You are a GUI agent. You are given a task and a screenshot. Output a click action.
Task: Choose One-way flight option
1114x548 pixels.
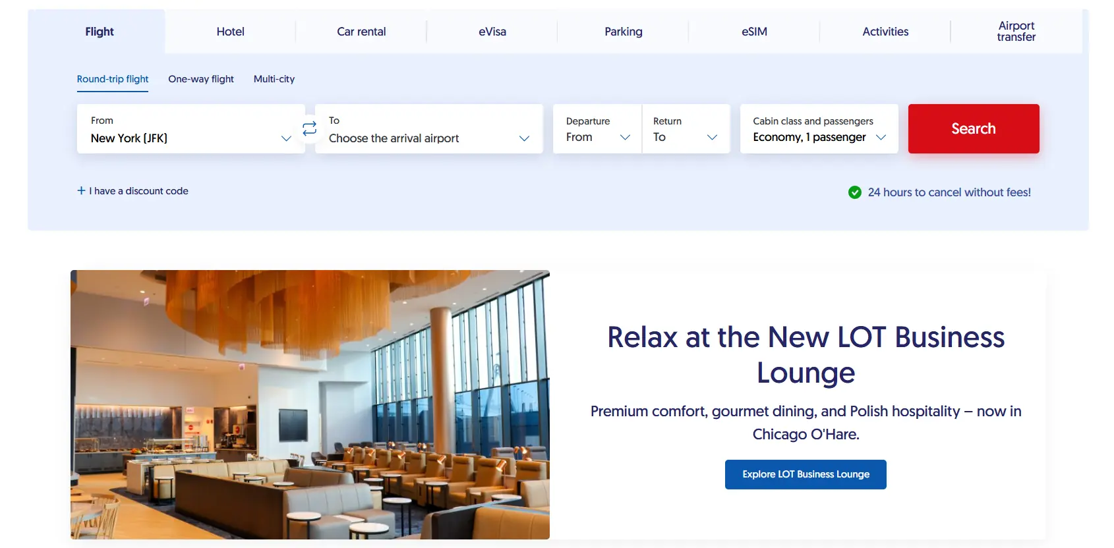tap(201, 79)
